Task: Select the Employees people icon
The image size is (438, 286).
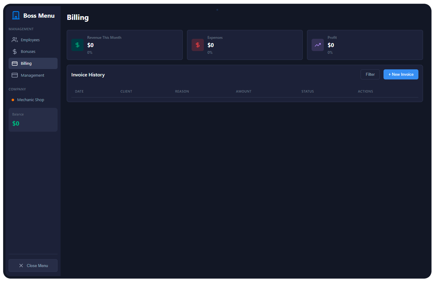Action: click(x=14, y=40)
